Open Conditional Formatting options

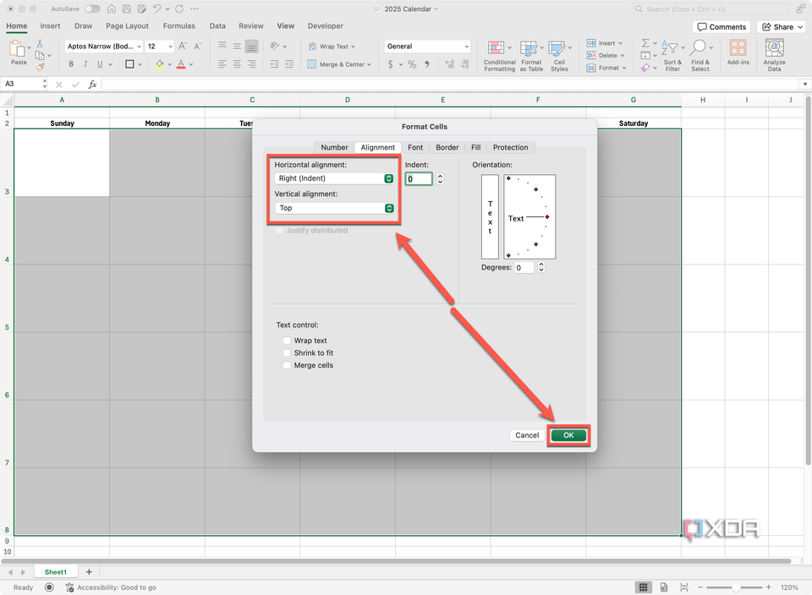point(499,55)
